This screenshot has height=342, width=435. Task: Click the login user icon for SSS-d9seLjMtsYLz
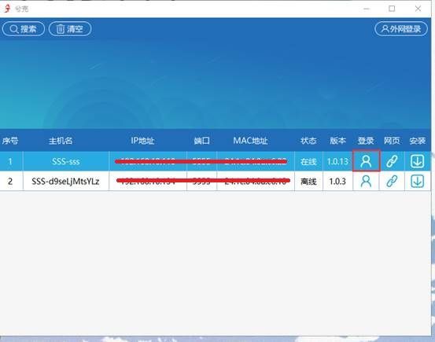[366, 182]
